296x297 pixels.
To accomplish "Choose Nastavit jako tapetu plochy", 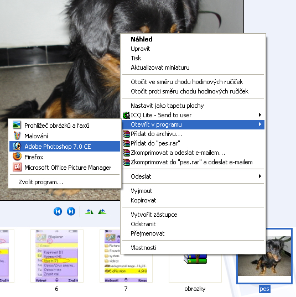I will [193, 106].
